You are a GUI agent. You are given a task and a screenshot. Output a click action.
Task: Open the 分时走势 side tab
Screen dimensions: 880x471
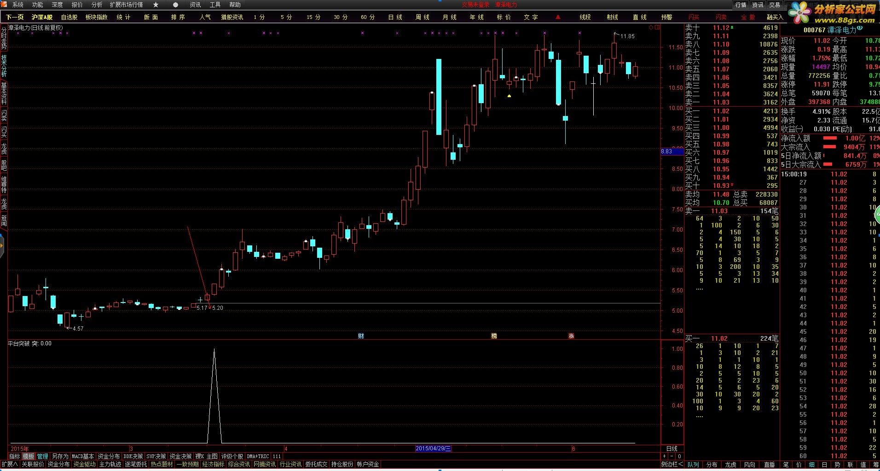point(4,38)
